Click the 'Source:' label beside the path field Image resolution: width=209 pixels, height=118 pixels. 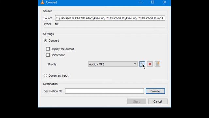[48, 18]
